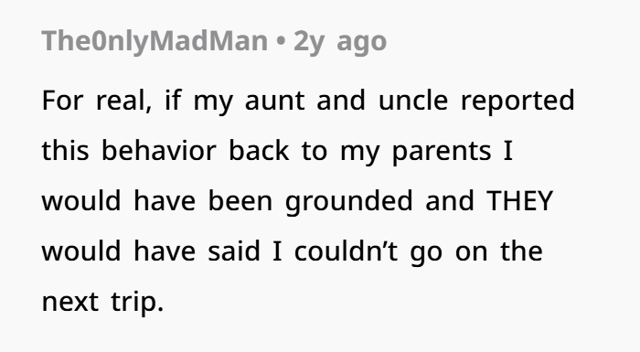Click the word "next" on the last line
Image resolution: width=640 pixels, height=352 pixels.
pos(69,303)
